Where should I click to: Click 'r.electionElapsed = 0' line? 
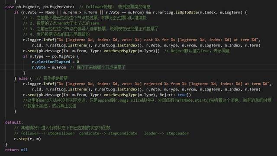click(55, 62)
